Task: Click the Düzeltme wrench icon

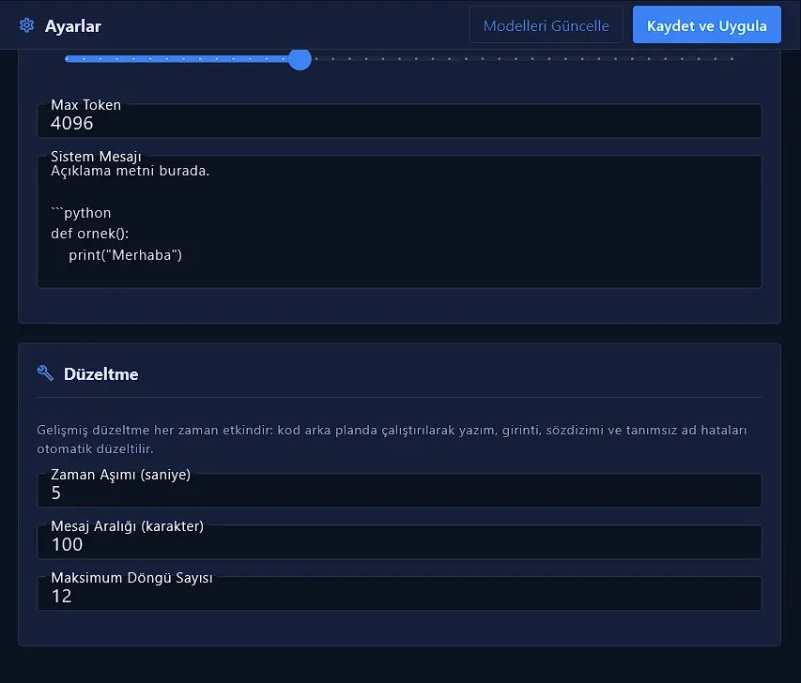Action: (x=45, y=373)
